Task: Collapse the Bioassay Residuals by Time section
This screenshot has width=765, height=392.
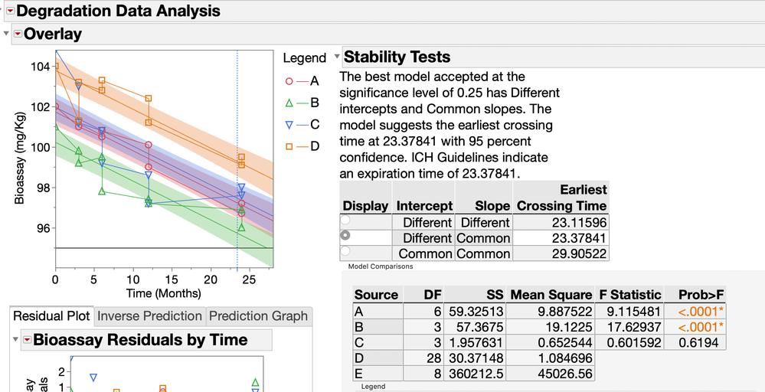Action: coord(16,339)
